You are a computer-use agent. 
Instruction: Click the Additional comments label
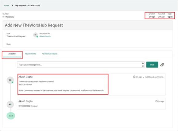click(154, 77)
